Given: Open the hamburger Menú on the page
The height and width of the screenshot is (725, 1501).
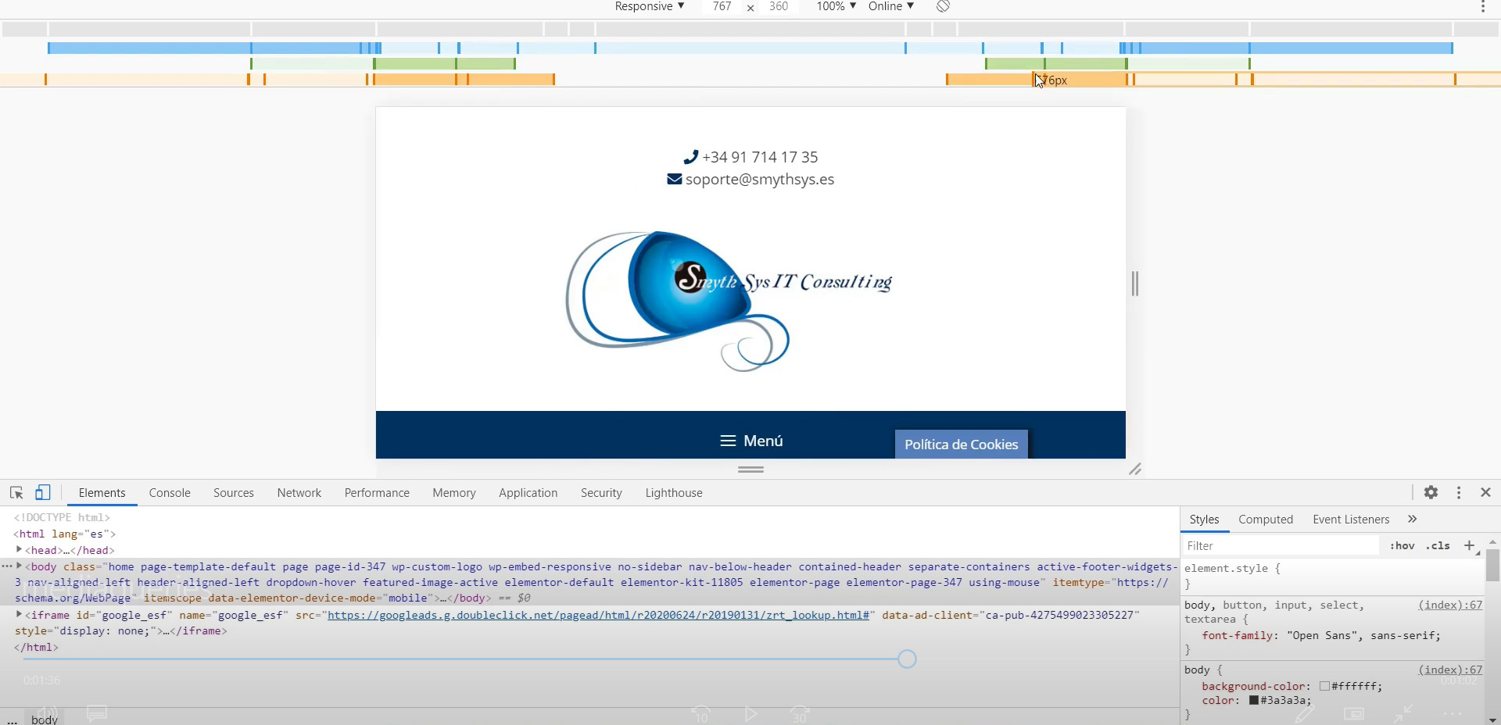Looking at the screenshot, I should pos(750,441).
